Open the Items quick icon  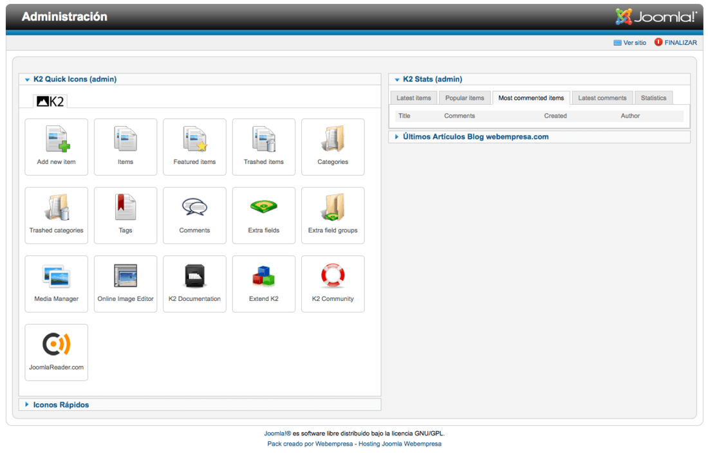pyautogui.click(x=126, y=147)
